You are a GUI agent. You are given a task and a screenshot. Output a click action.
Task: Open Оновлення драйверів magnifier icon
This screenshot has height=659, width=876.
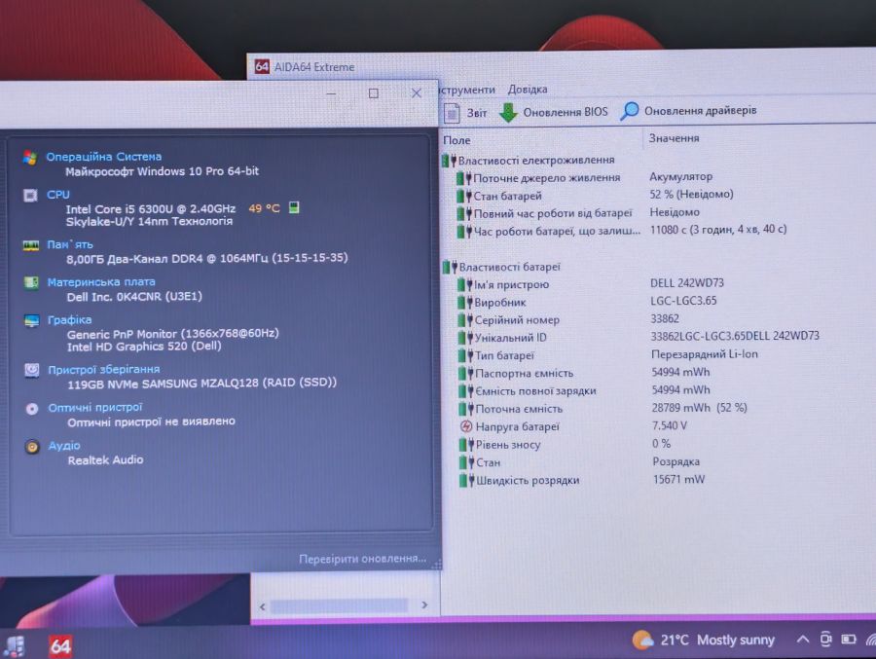(629, 111)
